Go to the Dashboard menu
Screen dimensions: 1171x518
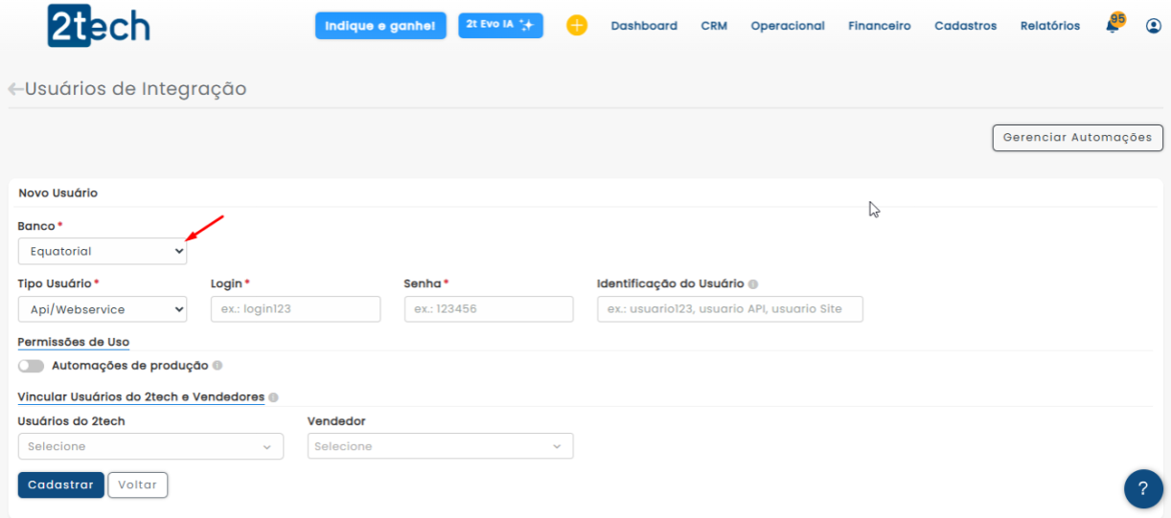tap(644, 26)
